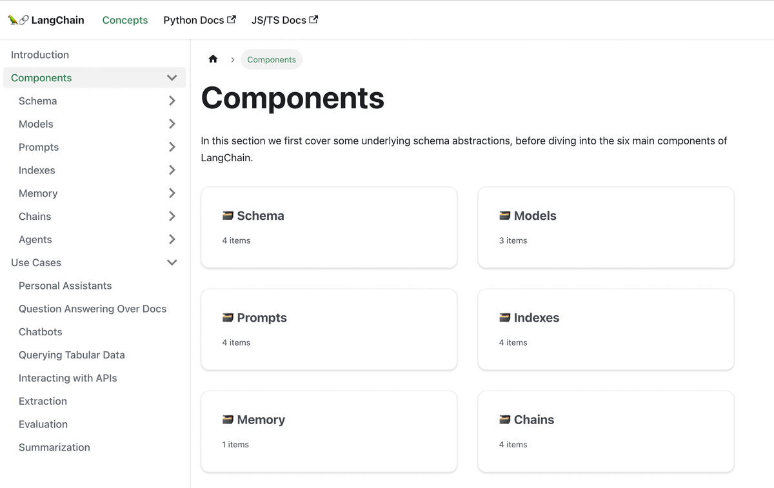Open the Python Docs external link
The height and width of the screenshot is (488, 774).
199,20
